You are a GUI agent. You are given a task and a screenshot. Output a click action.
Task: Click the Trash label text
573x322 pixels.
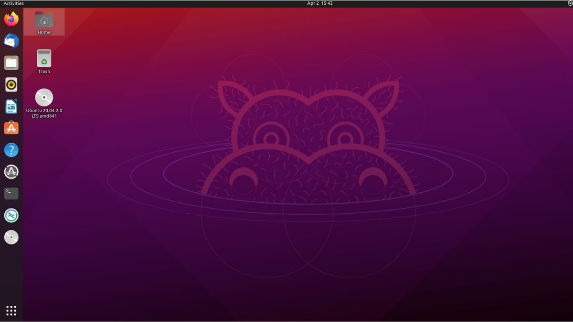click(43, 71)
